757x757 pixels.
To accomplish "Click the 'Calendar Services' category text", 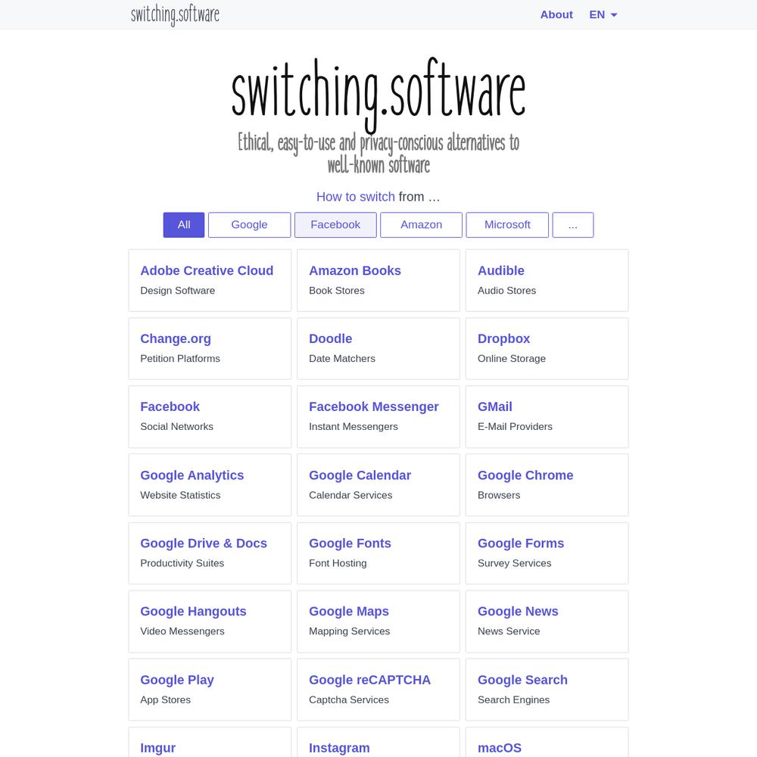I will coord(350,495).
